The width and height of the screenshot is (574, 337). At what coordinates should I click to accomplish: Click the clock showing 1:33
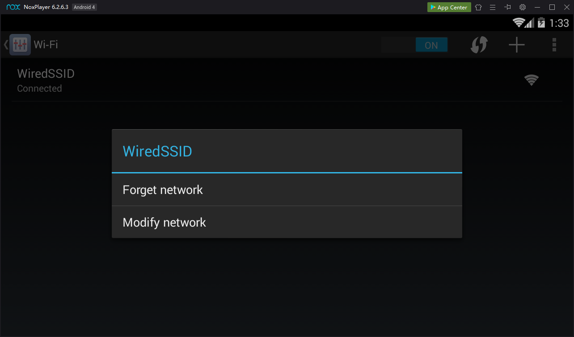559,23
